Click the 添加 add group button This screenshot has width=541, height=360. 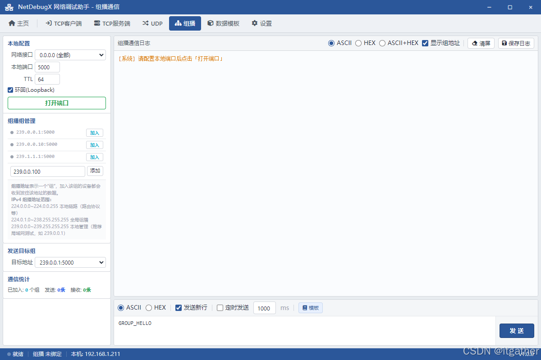click(x=95, y=171)
